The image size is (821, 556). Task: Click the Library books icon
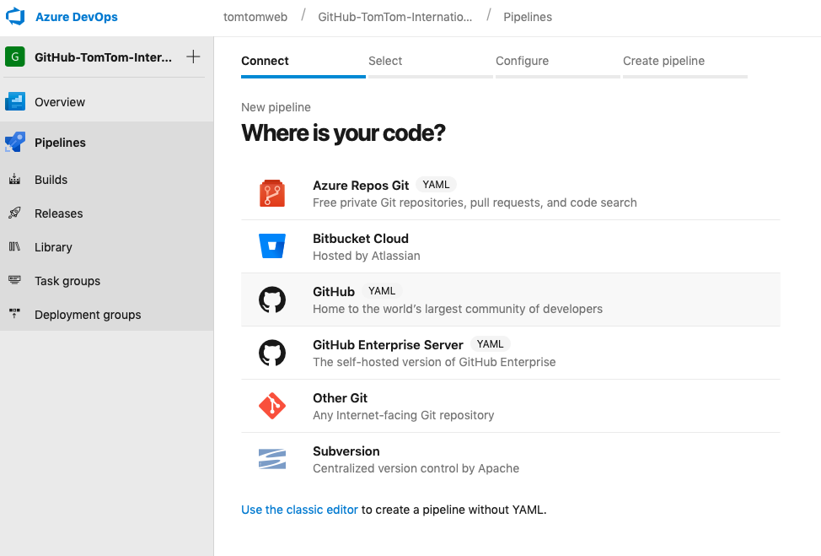tap(14, 247)
